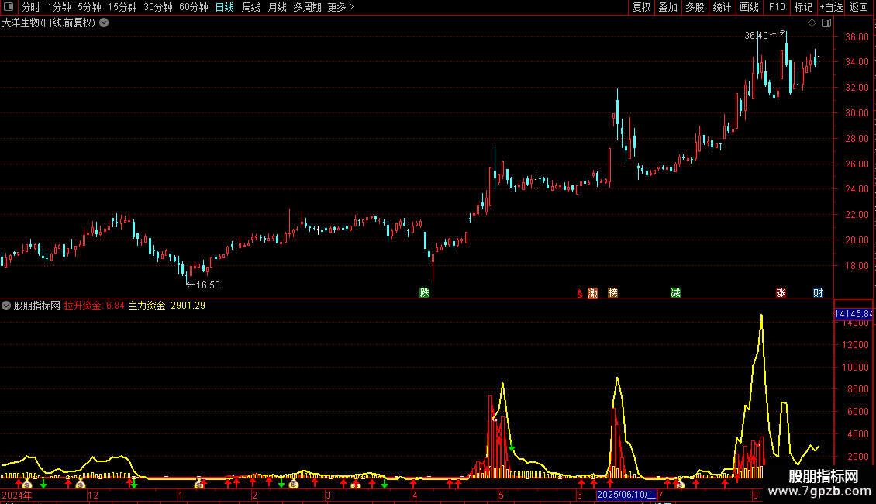Click the 14145.84 indicator value box
This screenshot has width=876, height=504.
(853, 314)
